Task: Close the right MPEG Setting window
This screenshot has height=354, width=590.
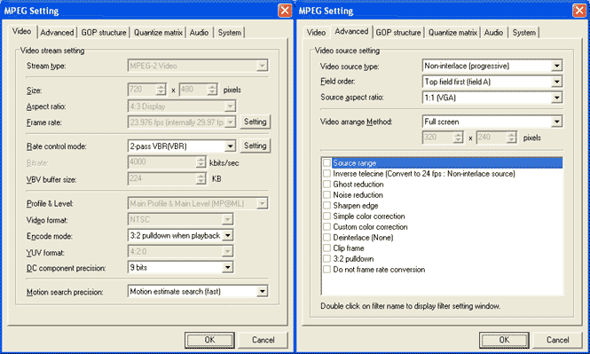Action: coord(579,10)
